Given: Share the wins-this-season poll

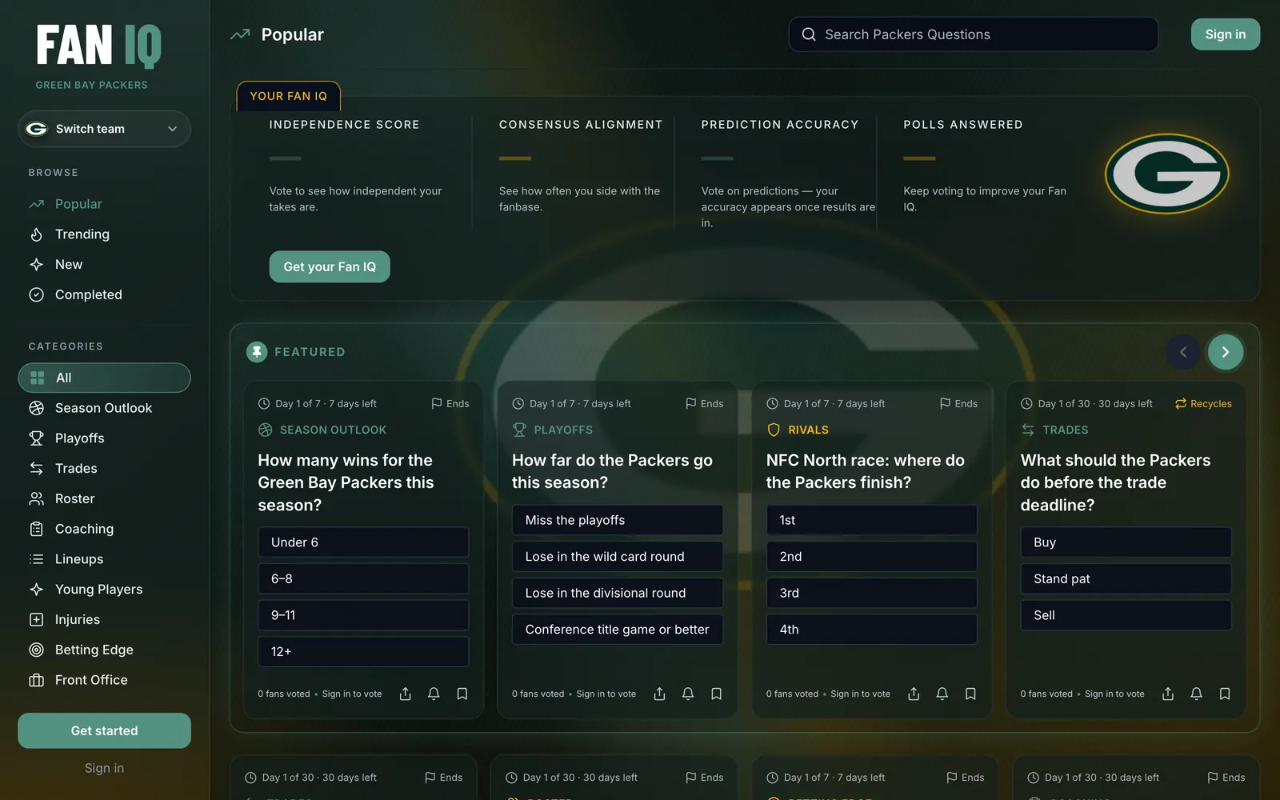Looking at the screenshot, I should [x=406, y=694].
